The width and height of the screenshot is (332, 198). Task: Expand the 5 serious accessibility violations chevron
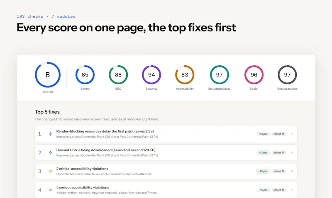(292, 190)
